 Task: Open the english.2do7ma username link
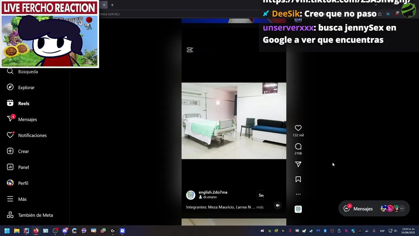(213, 192)
